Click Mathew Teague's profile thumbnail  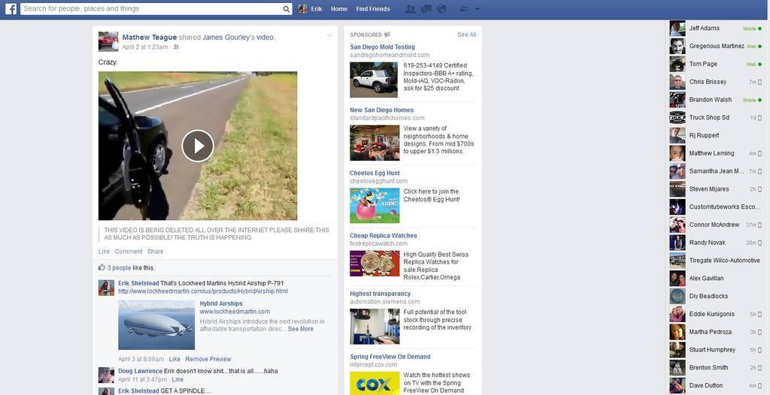(108, 42)
